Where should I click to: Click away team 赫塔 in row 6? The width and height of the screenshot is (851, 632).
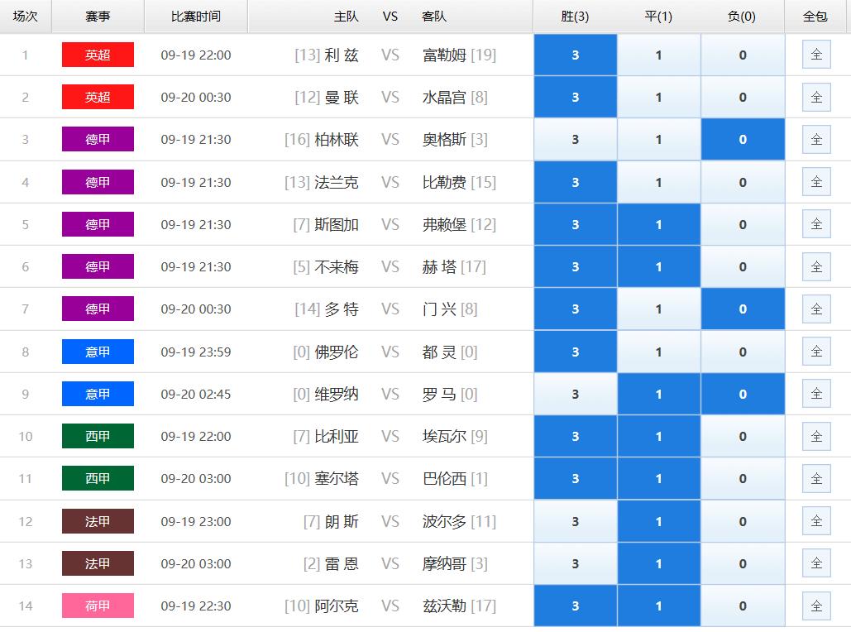point(440,266)
